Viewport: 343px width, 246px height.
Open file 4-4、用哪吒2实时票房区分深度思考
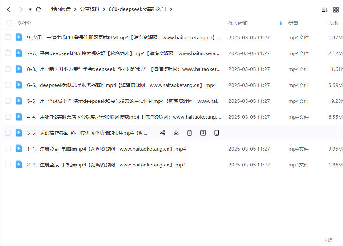point(124,117)
